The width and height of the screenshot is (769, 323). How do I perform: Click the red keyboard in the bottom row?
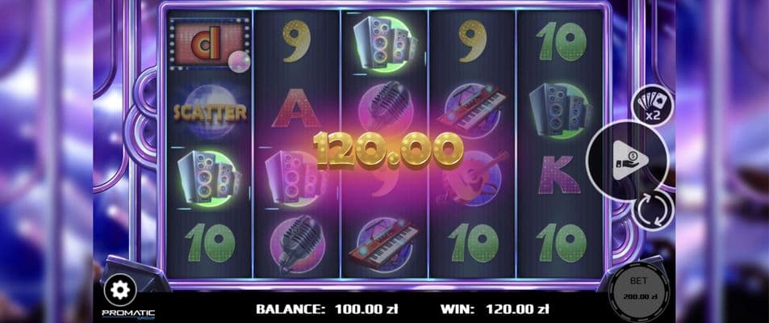pyautogui.click(x=385, y=244)
